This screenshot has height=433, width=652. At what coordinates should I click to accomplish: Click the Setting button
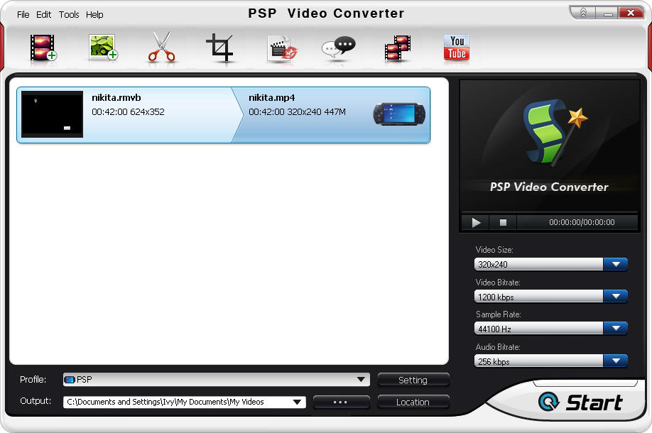(x=413, y=380)
